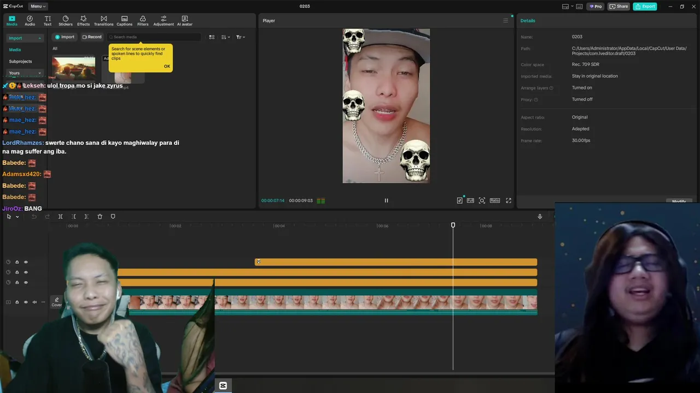The height and width of the screenshot is (393, 700).
Task: Open the media filter dropdown
Action: point(241,37)
